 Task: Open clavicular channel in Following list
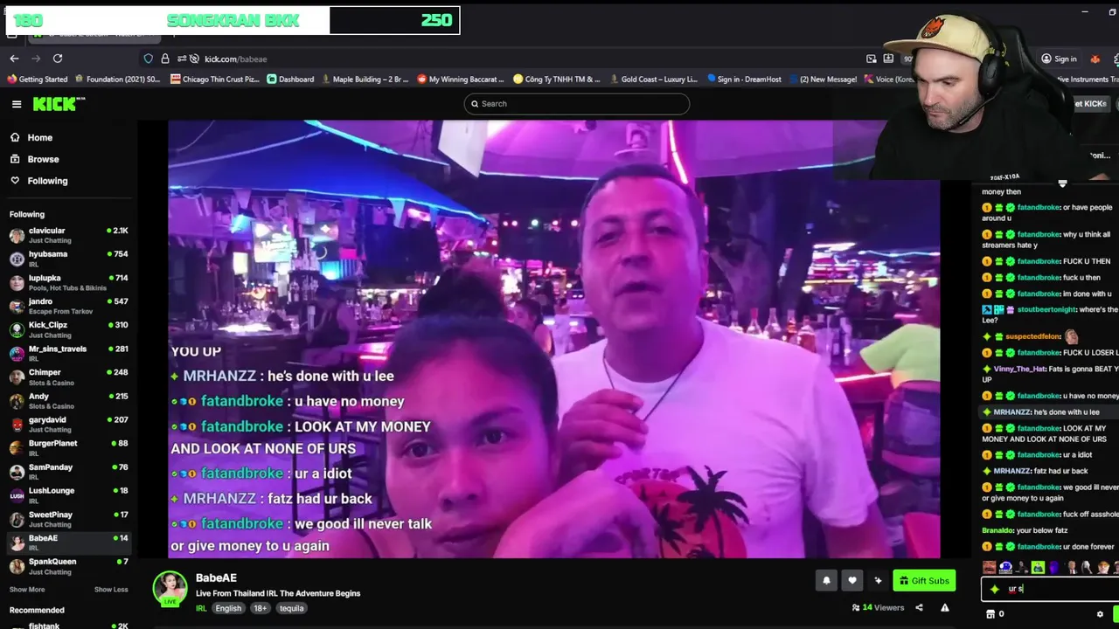(68, 235)
